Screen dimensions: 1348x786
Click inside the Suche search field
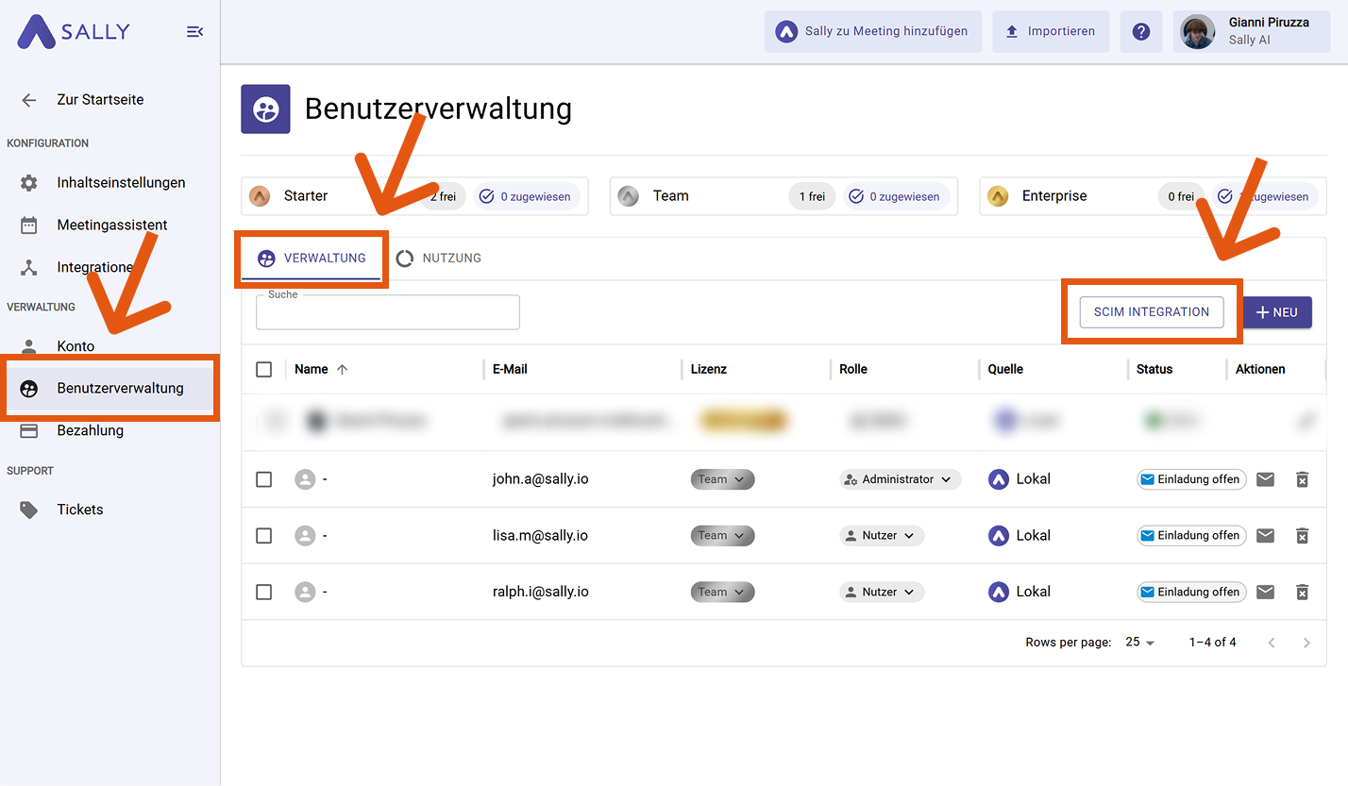pos(387,311)
